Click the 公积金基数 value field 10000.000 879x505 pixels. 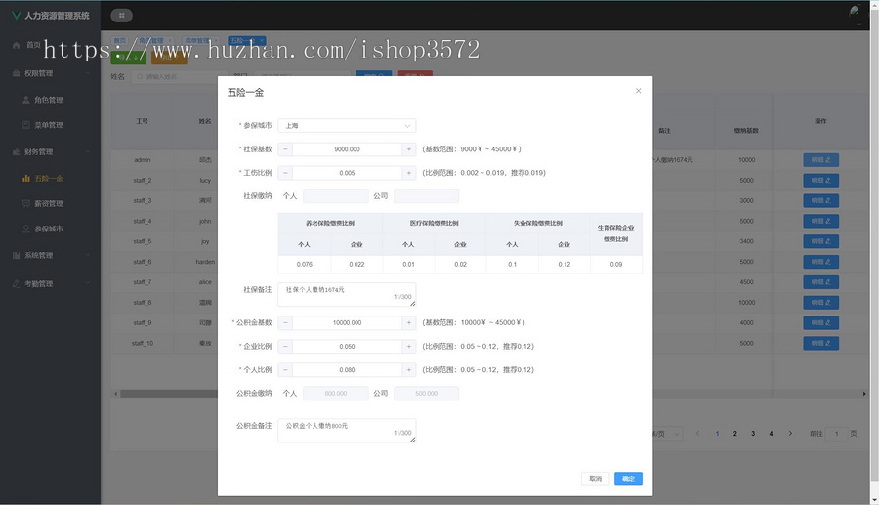pyautogui.click(x=347, y=323)
